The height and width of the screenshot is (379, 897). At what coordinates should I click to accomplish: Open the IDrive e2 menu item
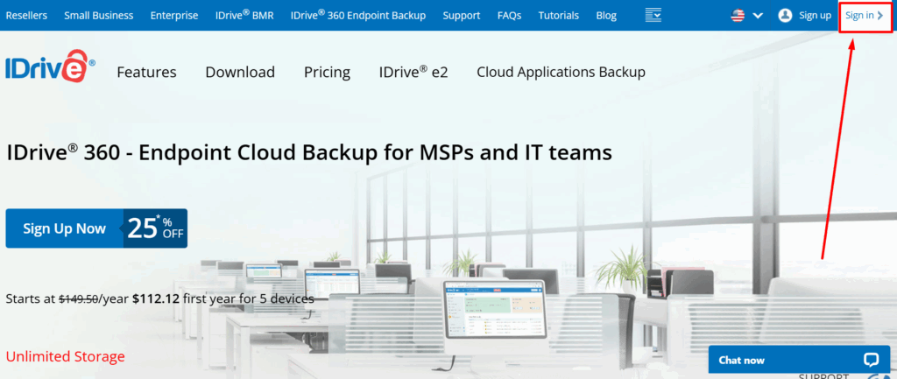(413, 72)
